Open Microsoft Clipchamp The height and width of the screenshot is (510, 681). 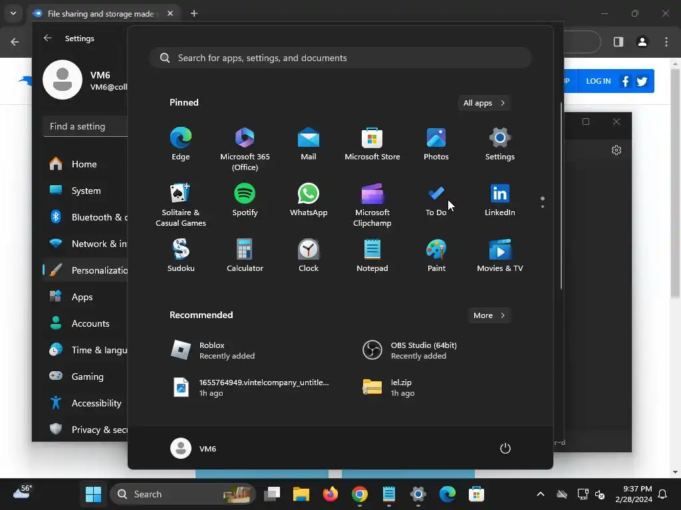tap(372, 205)
